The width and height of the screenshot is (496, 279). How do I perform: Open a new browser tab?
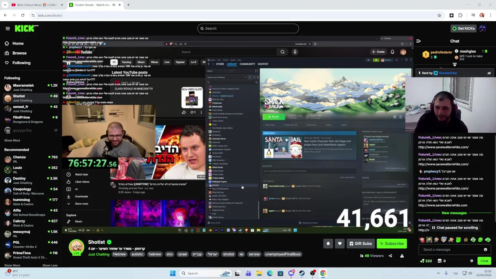[x=128, y=5]
